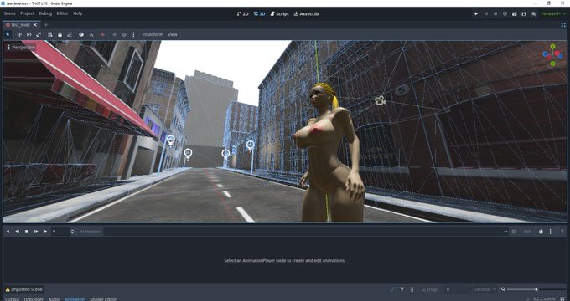Run a specific scene clapperboard icon
This screenshot has height=301, width=570.
pyautogui.click(x=524, y=13)
